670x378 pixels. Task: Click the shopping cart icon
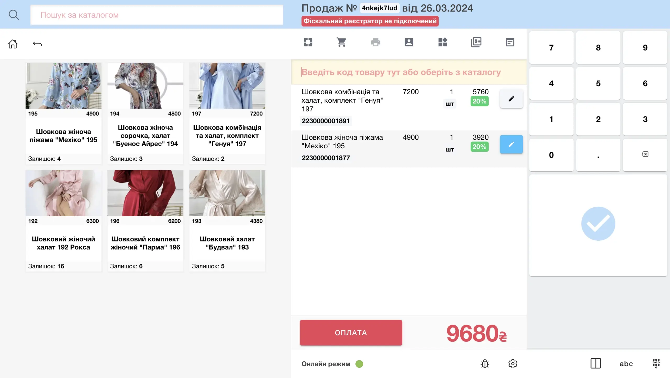click(x=341, y=42)
